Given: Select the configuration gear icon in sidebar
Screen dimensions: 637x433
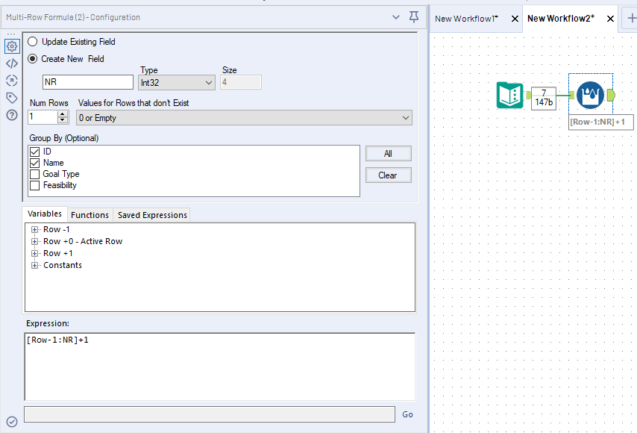Looking at the screenshot, I should pos(11,46).
